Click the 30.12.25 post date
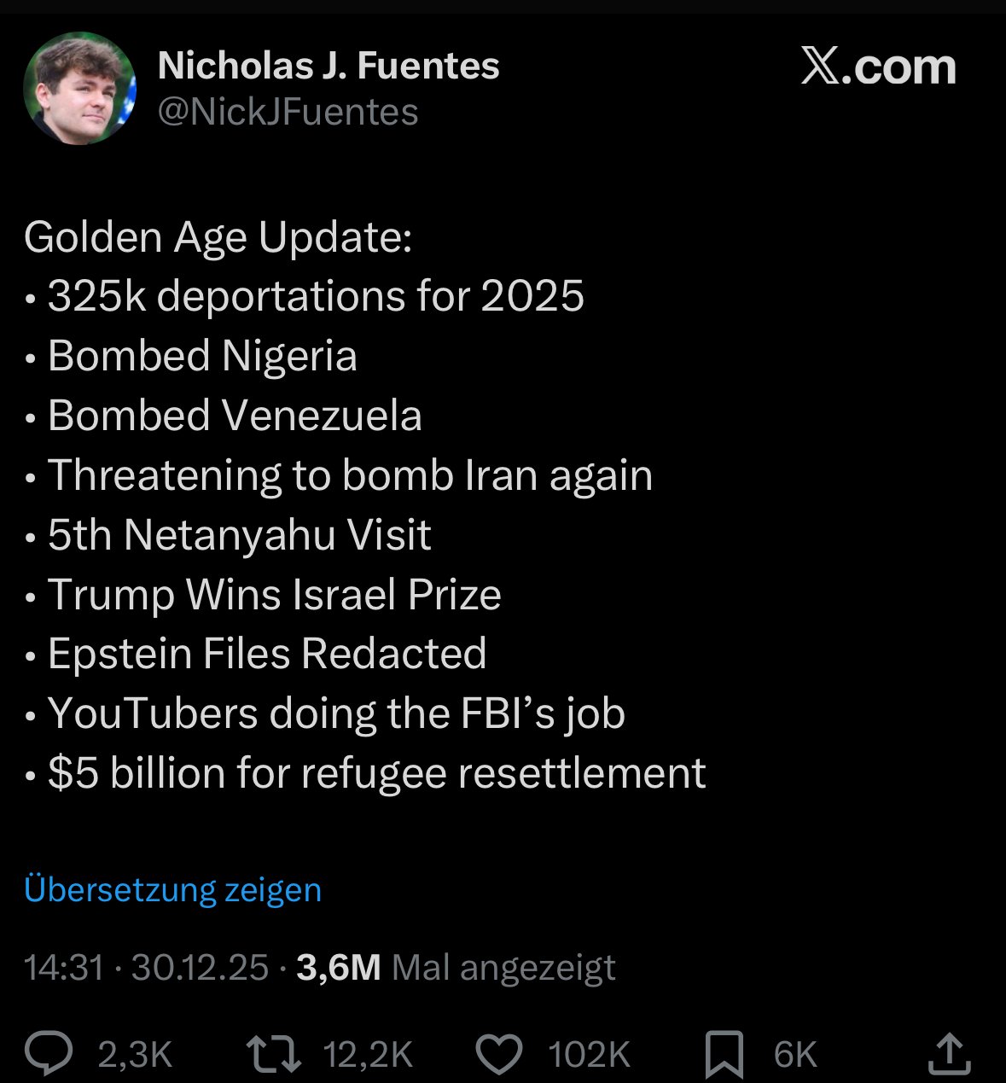This screenshot has height=1083, width=1006. coord(200,968)
